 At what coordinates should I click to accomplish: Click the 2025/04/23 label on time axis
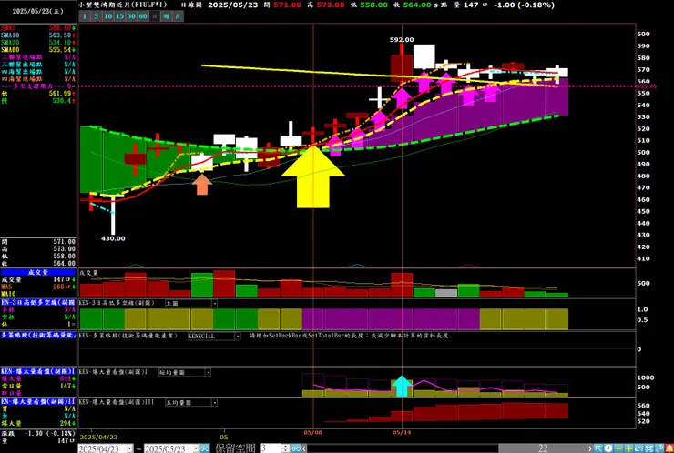tap(98, 438)
